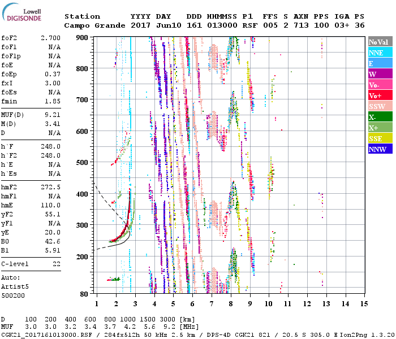Image resolution: width=396 pixels, height=339 pixels.
Task: Click the RSF program value
Action: click(250, 25)
